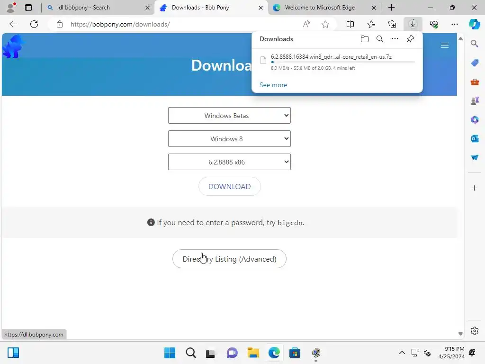Go back to previous page
Image resolution: width=485 pixels, height=364 pixels.
click(x=13, y=24)
